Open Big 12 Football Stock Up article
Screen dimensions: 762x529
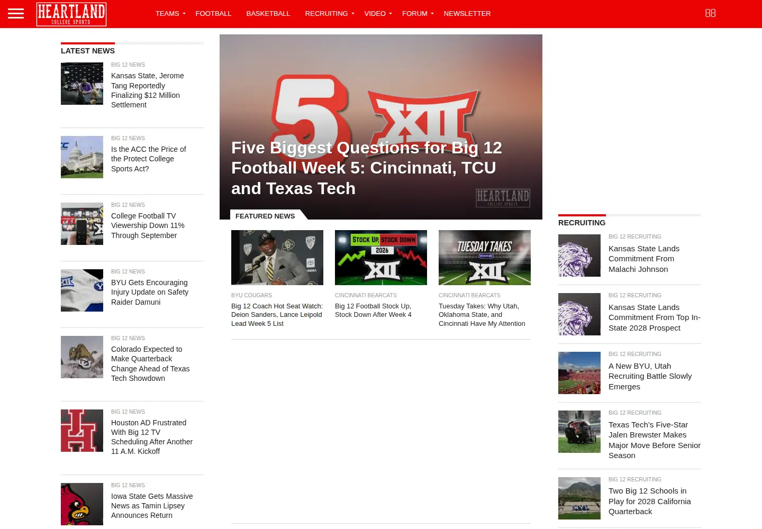tap(373, 311)
